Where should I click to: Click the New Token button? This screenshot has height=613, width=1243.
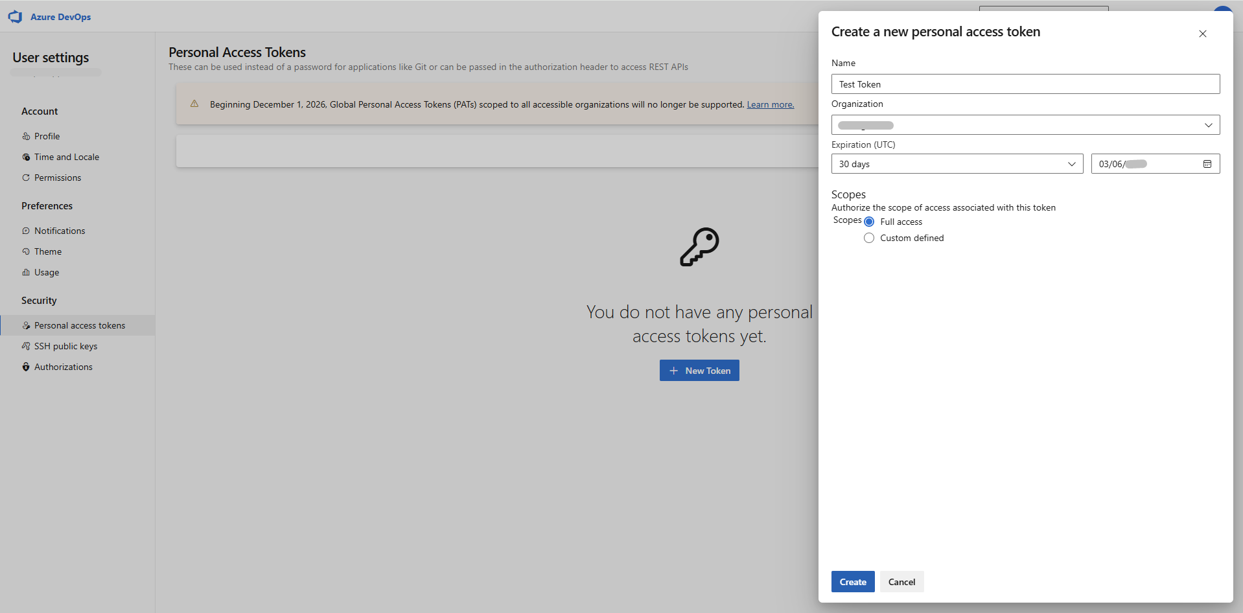[x=699, y=371]
